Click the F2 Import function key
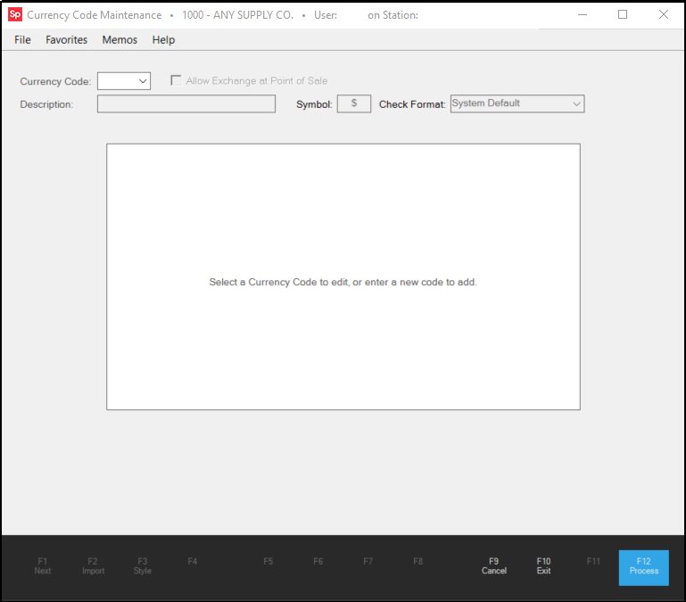 pyautogui.click(x=93, y=565)
